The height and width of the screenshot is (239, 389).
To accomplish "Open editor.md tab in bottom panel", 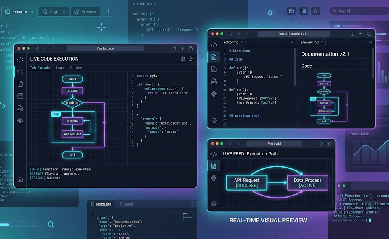I will (x=101, y=204).
